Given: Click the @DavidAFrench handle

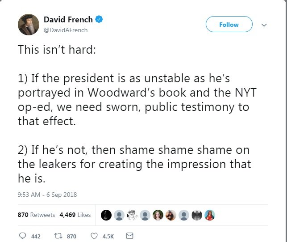Looking at the screenshot, I should click(66, 30).
